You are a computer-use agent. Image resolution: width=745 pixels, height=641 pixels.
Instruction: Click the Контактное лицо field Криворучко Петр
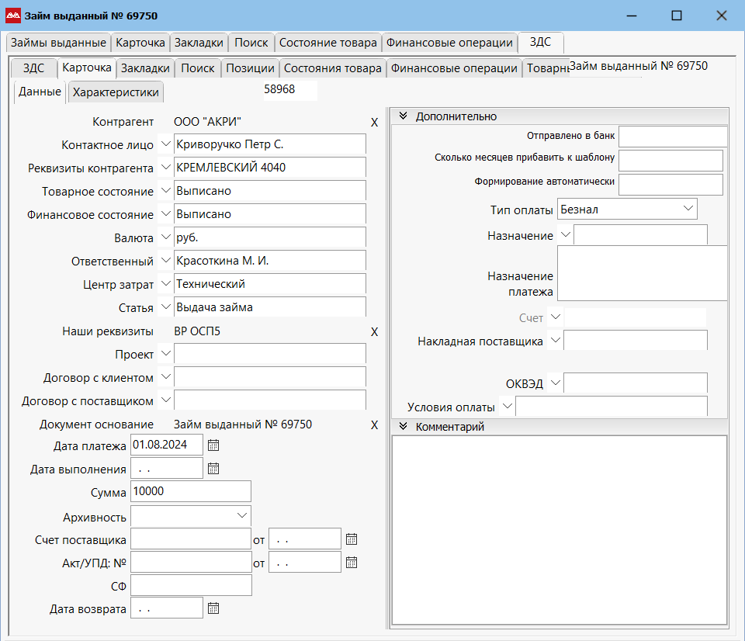coord(269,144)
